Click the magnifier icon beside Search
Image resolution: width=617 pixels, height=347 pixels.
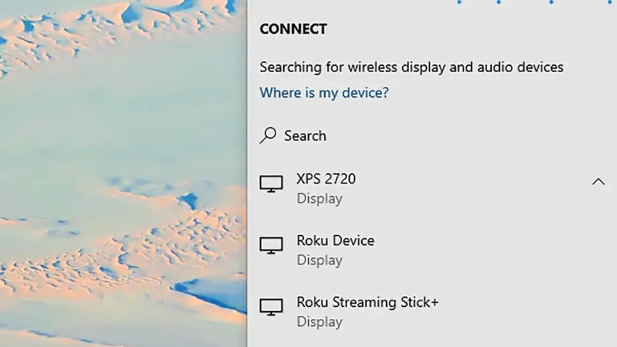click(268, 135)
